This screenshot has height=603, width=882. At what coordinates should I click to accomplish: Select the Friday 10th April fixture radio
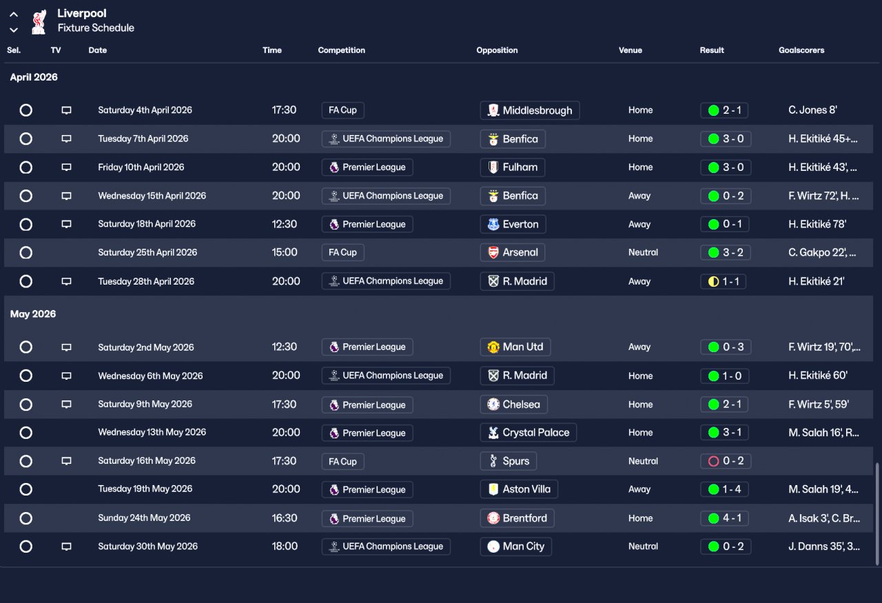[x=25, y=167]
